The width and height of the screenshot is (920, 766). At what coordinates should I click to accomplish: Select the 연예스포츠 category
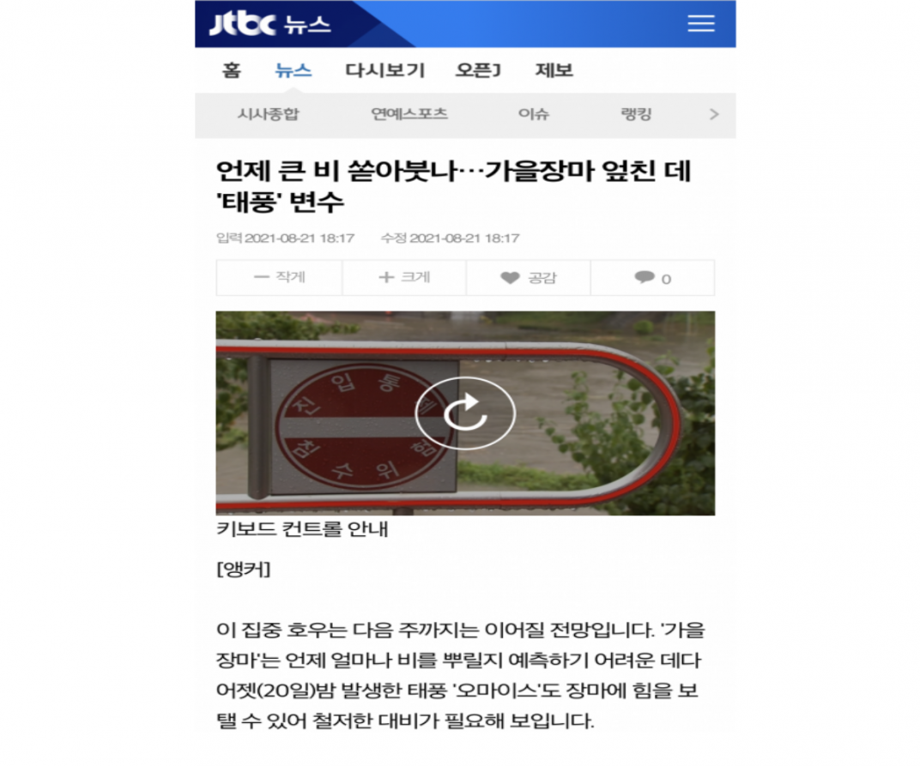[x=409, y=114]
